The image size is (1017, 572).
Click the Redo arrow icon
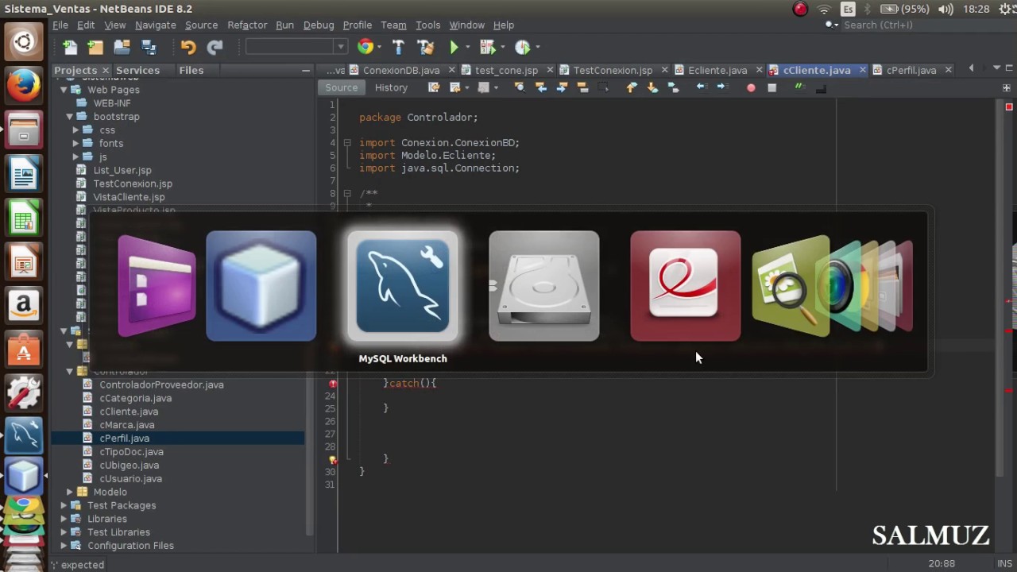point(215,47)
